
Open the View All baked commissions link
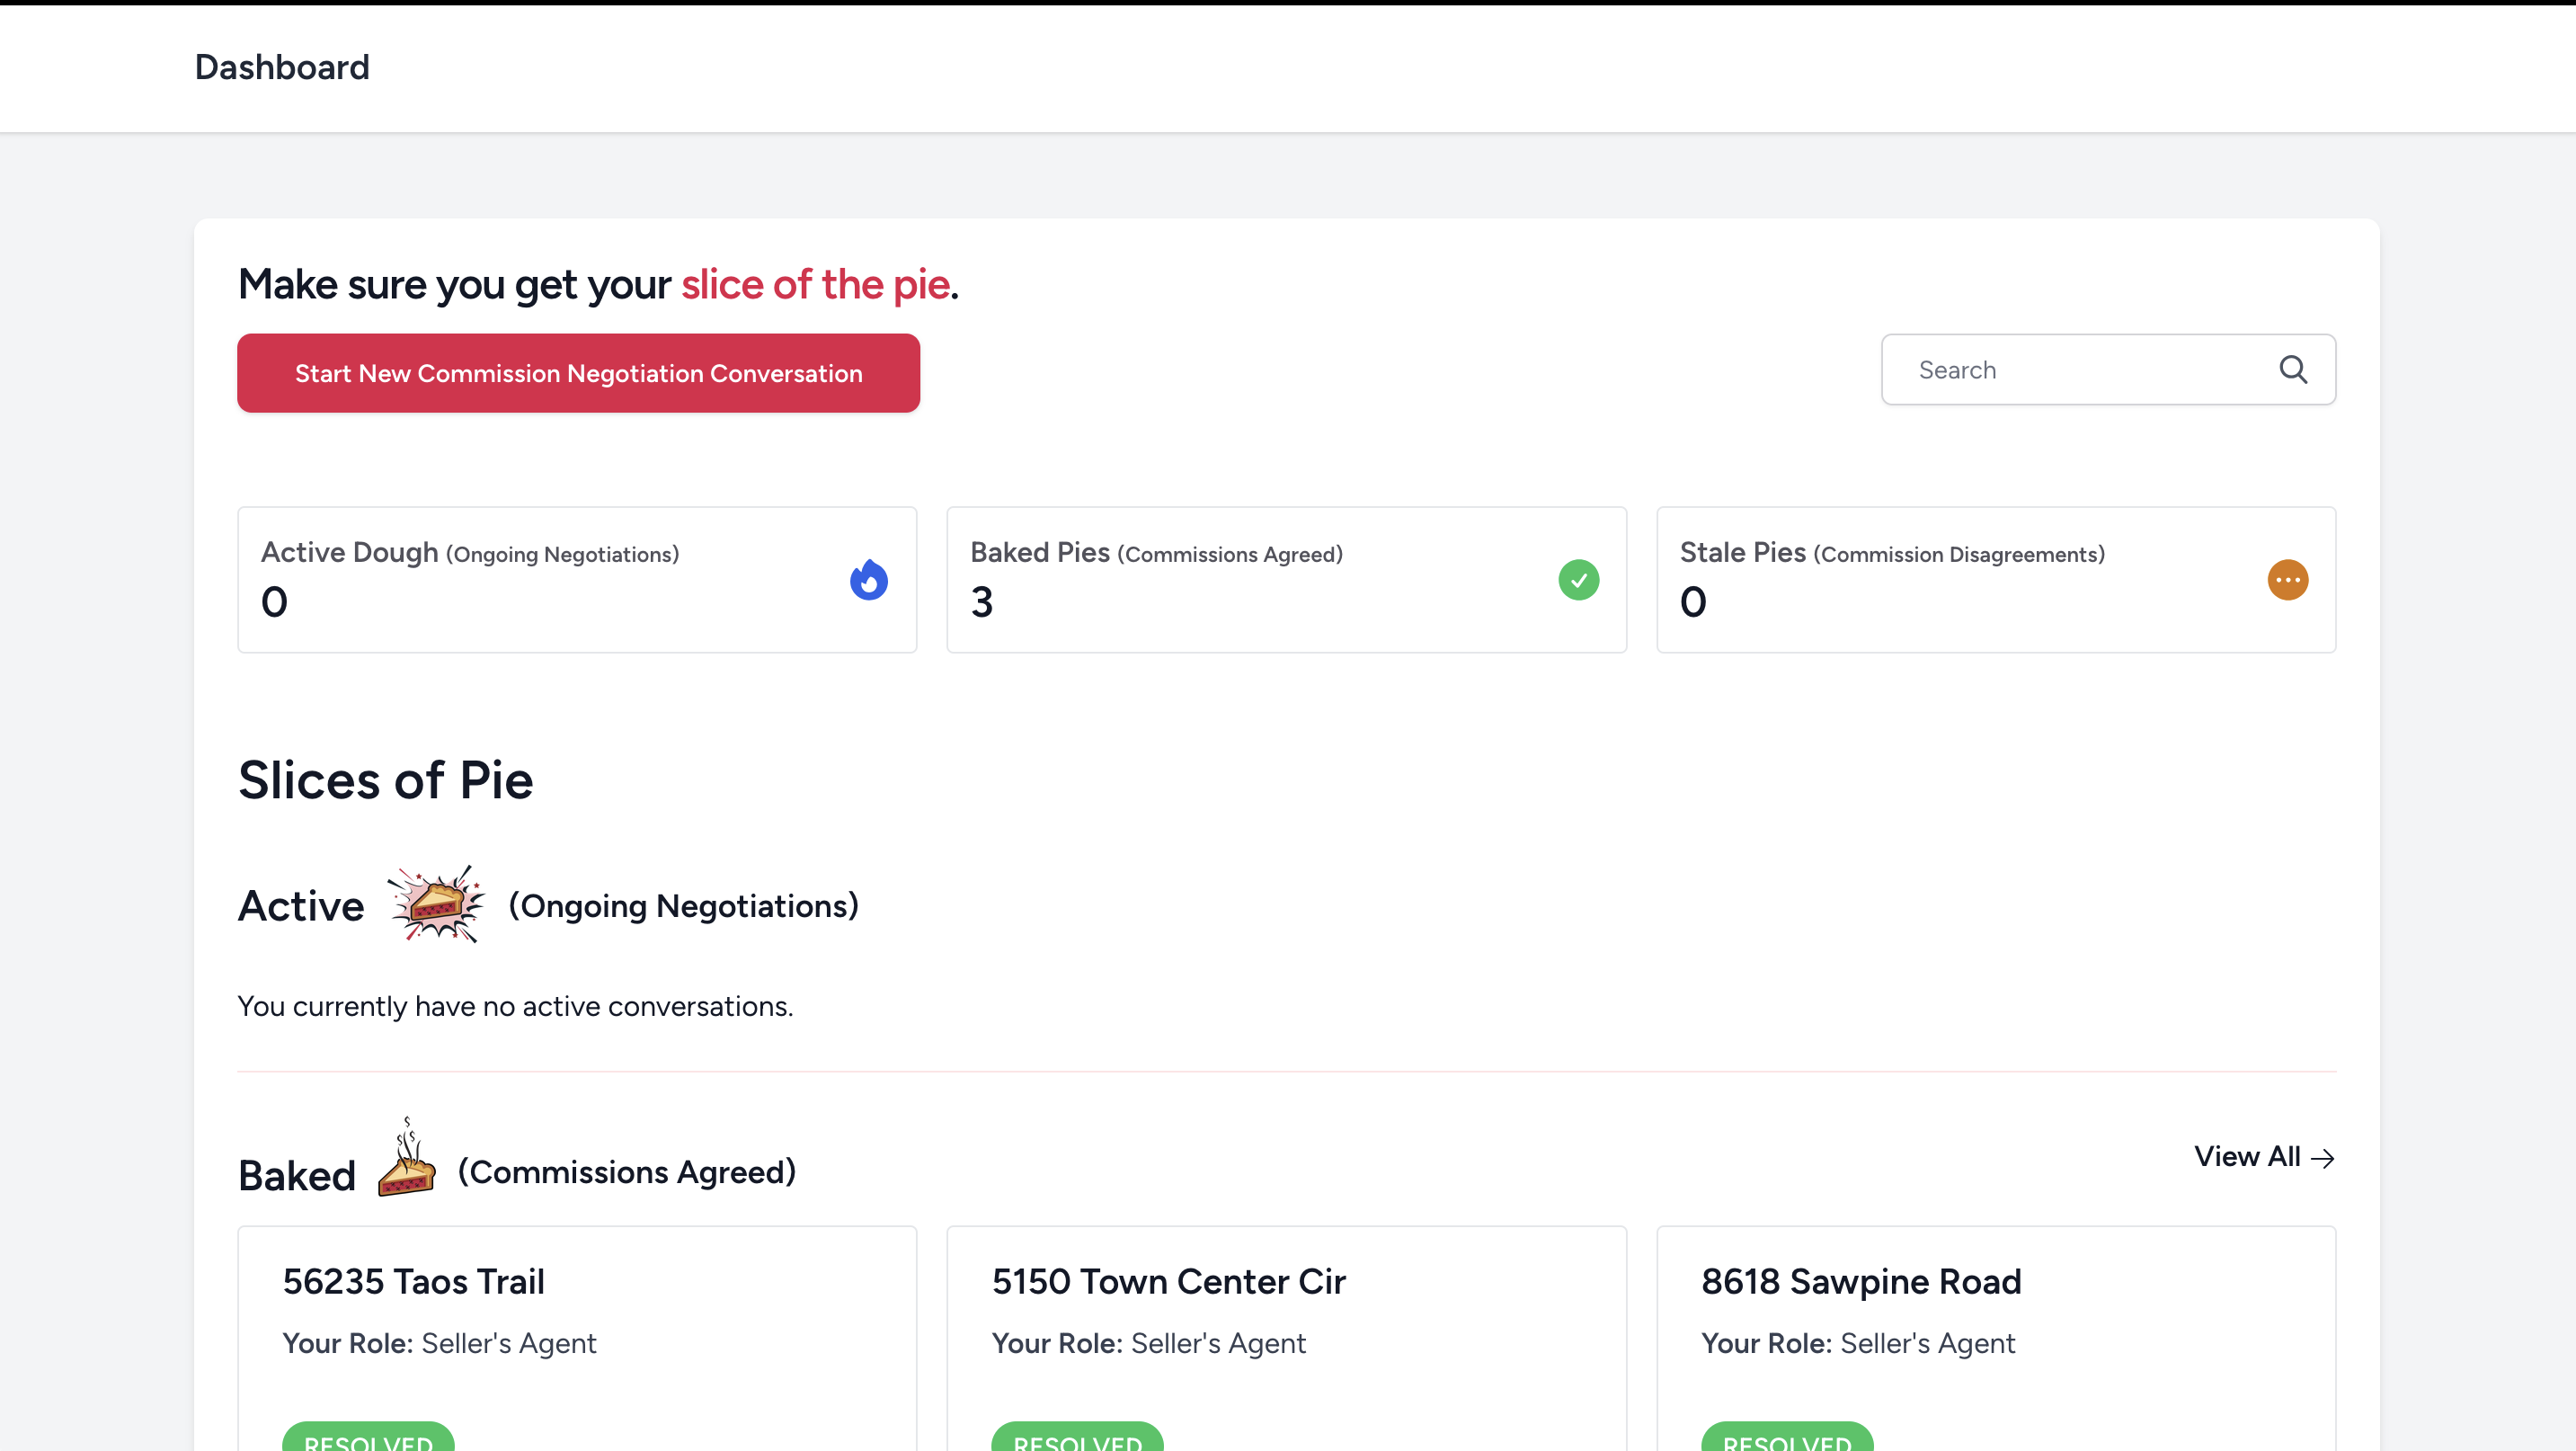(2247, 1157)
